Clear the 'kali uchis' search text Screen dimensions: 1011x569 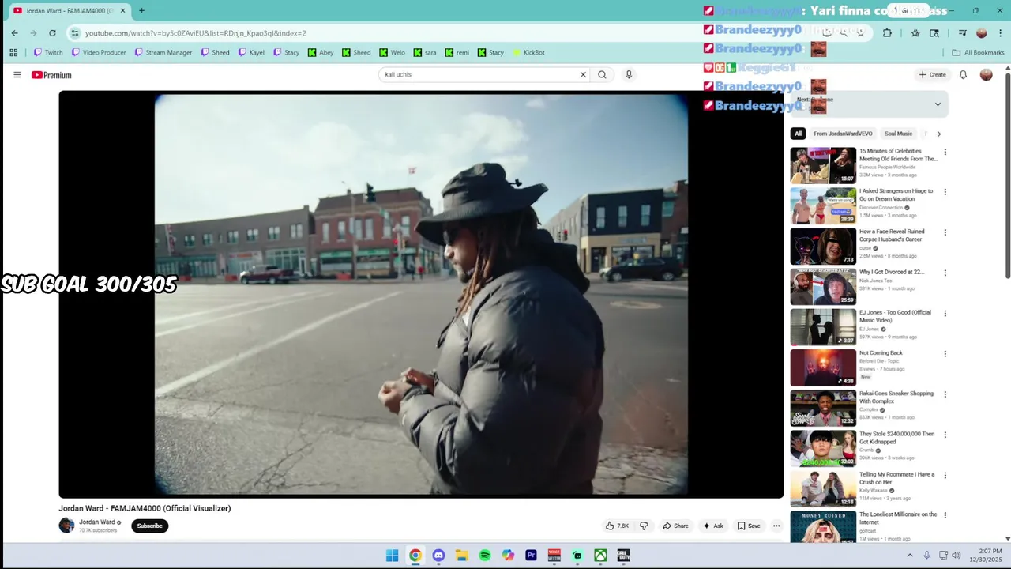583,74
